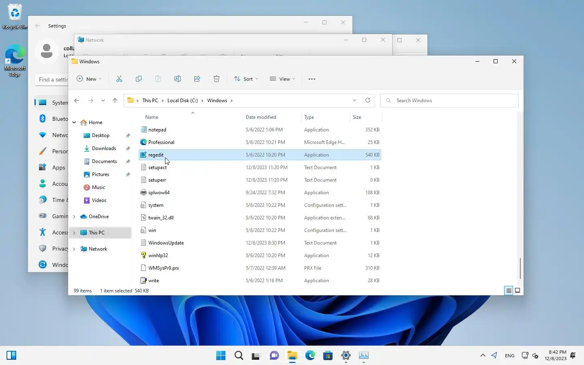Open the Sort options dropdown
The image size is (584, 365).
pos(246,79)
